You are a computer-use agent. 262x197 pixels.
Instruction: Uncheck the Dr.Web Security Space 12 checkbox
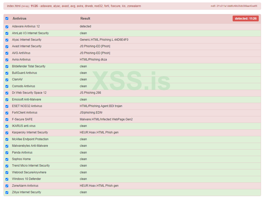click(7, 93)
